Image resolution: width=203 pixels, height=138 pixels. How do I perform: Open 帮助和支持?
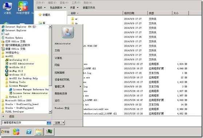tap(61, 93)
